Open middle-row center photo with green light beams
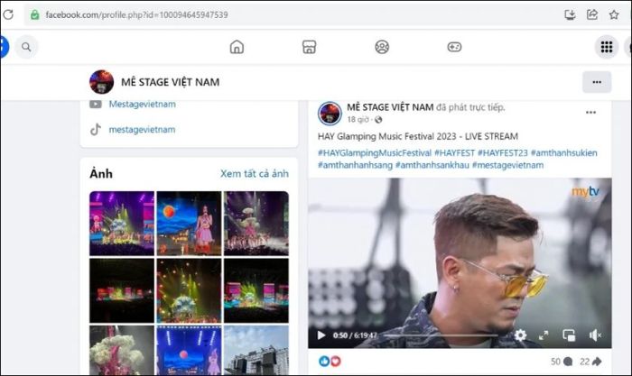 coord(189,290)
